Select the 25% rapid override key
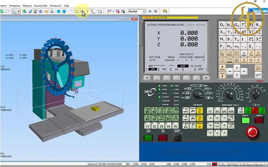Viewport: 268px width, 167px height. pos(217,111)
